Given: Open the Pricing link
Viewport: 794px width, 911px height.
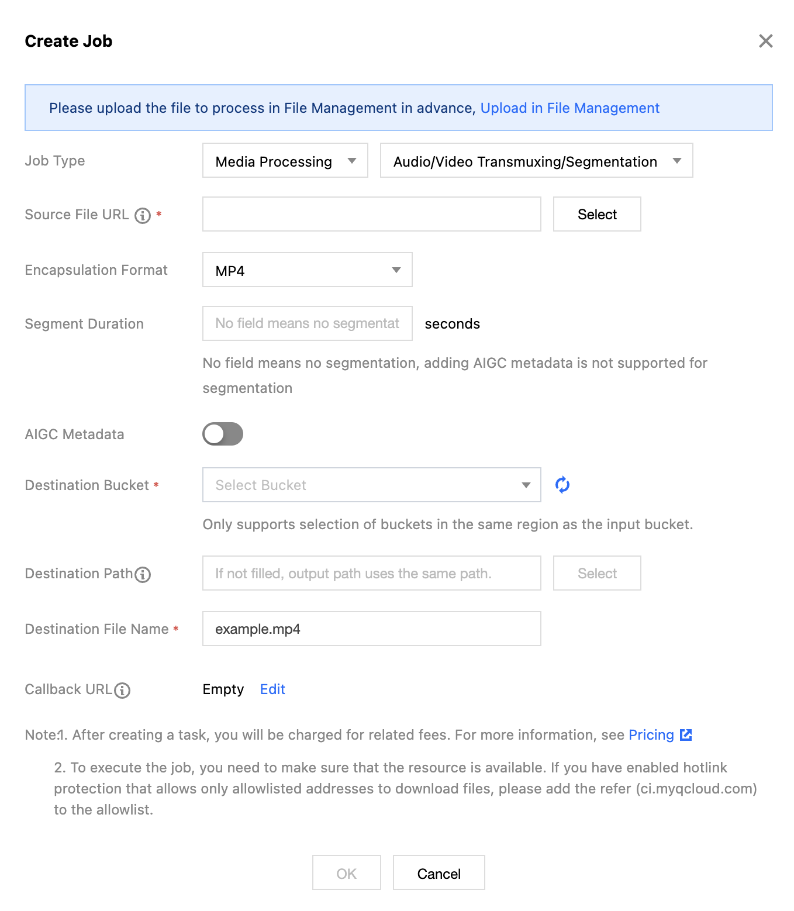Looking at the screenshot, I should point(651,735).
